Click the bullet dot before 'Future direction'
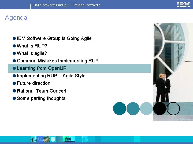Image resolution: width=193 pixels, height=144 pixels. tap(14, 83)
